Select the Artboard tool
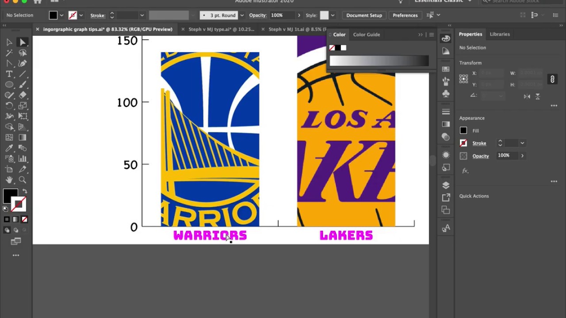 click(x=9, y=169)
